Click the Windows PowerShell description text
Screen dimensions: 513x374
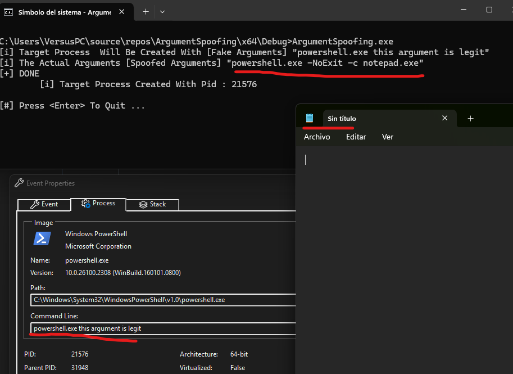pyautogui.click(x=96, y=234)
